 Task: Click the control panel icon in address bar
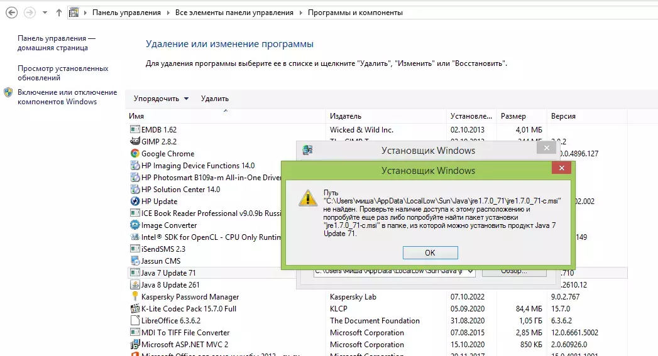[74, 13]
